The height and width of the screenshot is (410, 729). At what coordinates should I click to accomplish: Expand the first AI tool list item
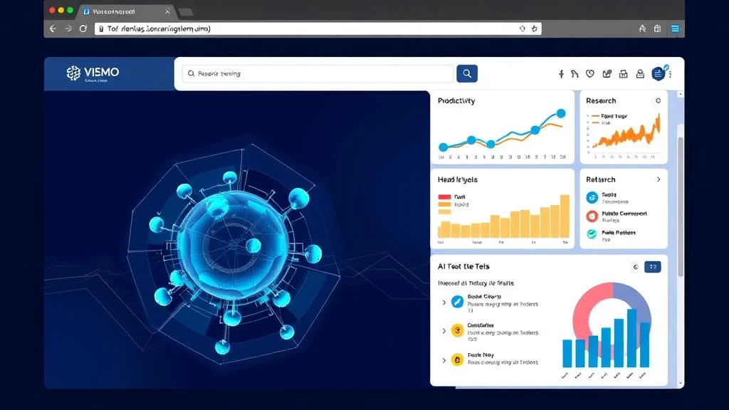point(444,303)
